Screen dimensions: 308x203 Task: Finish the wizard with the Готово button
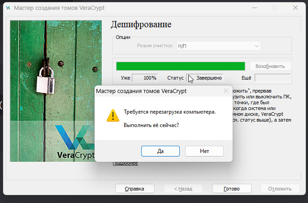(x=232, y=189)
